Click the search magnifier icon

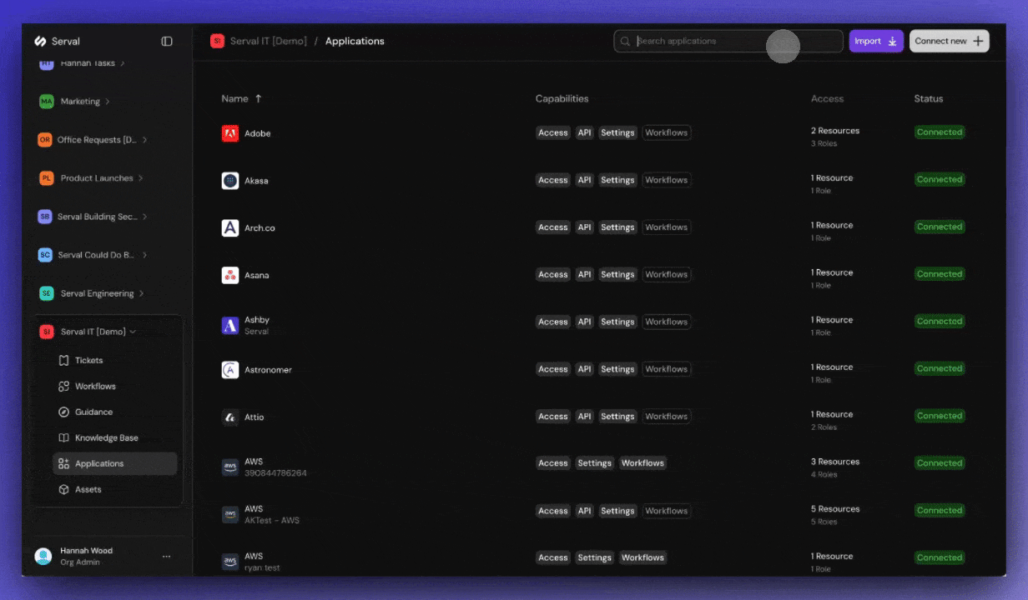click(x=625, y=40)
